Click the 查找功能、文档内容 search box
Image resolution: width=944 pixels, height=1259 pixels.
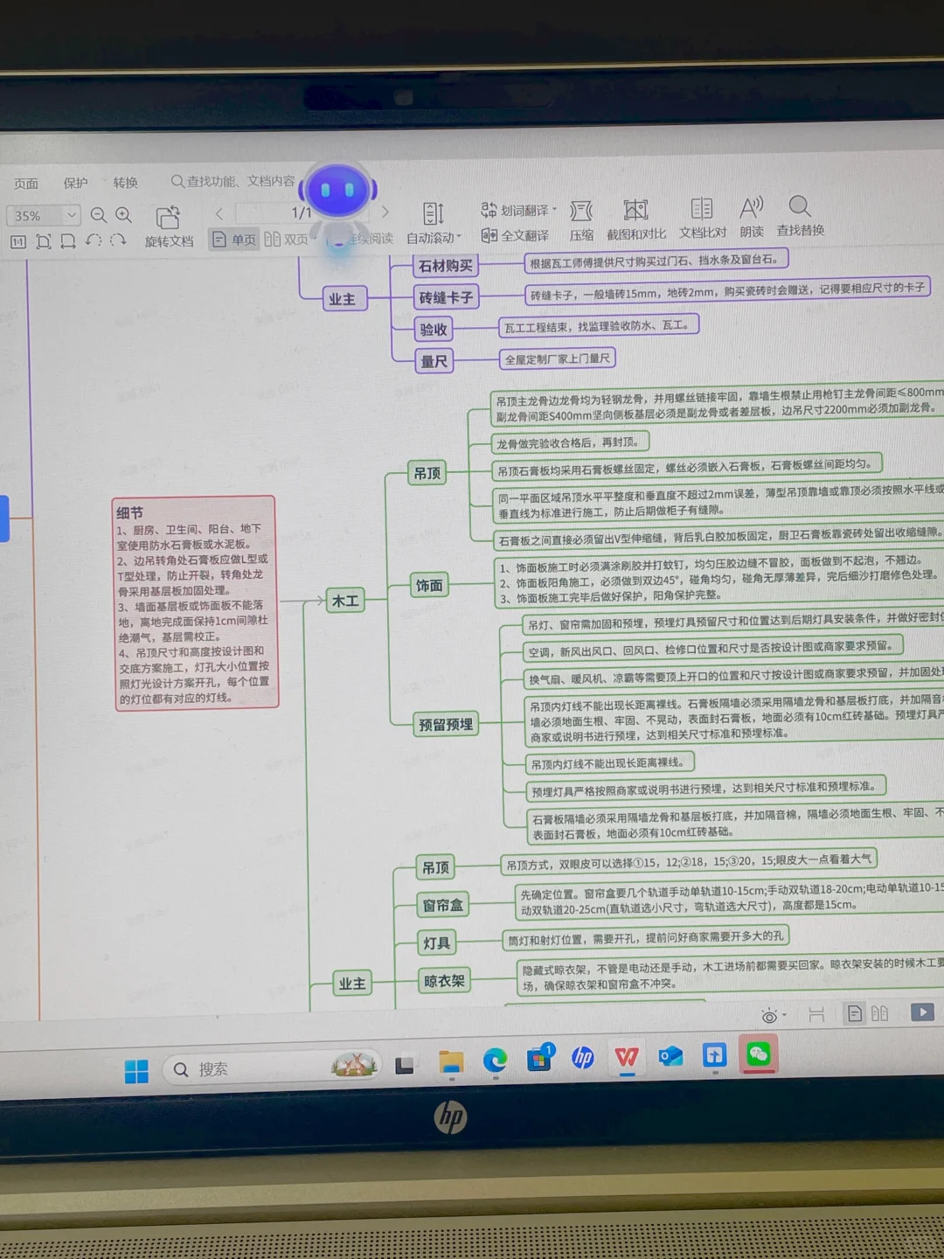233,181
